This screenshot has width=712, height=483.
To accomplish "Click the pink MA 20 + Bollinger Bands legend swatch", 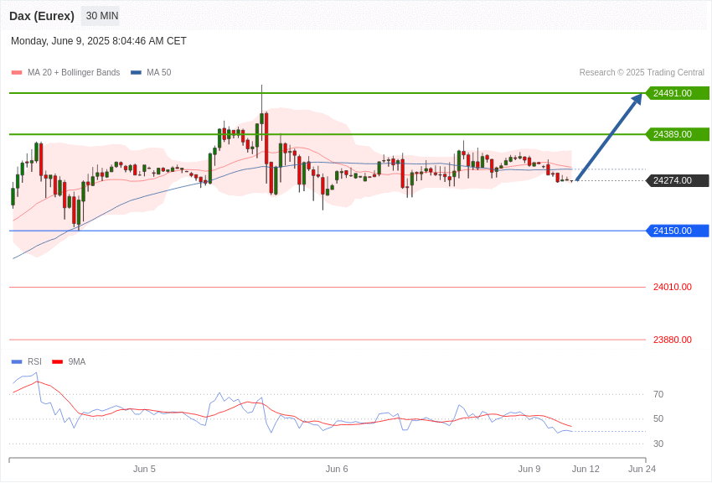I will coord(17,72).
